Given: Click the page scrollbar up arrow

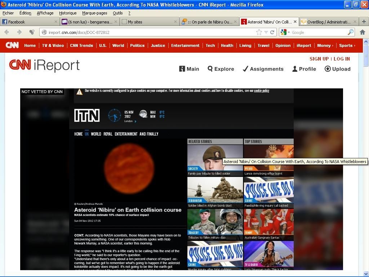Looking at the screenshot, I should [366, 42].
